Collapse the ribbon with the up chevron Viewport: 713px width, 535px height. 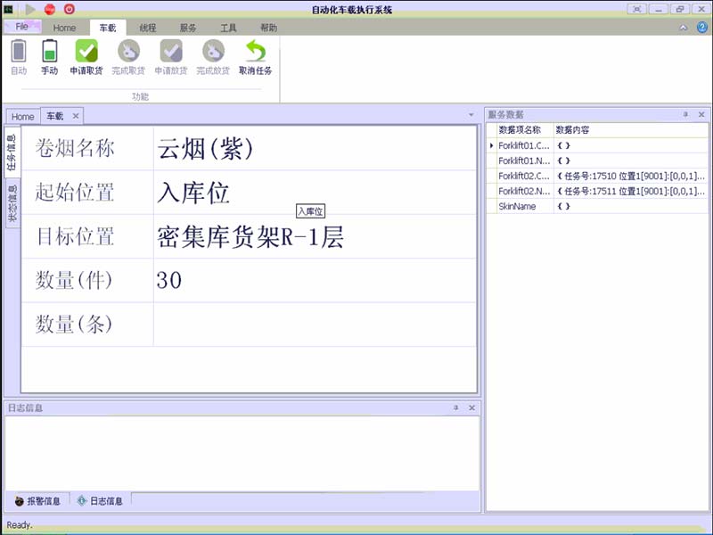pos(684,28)
